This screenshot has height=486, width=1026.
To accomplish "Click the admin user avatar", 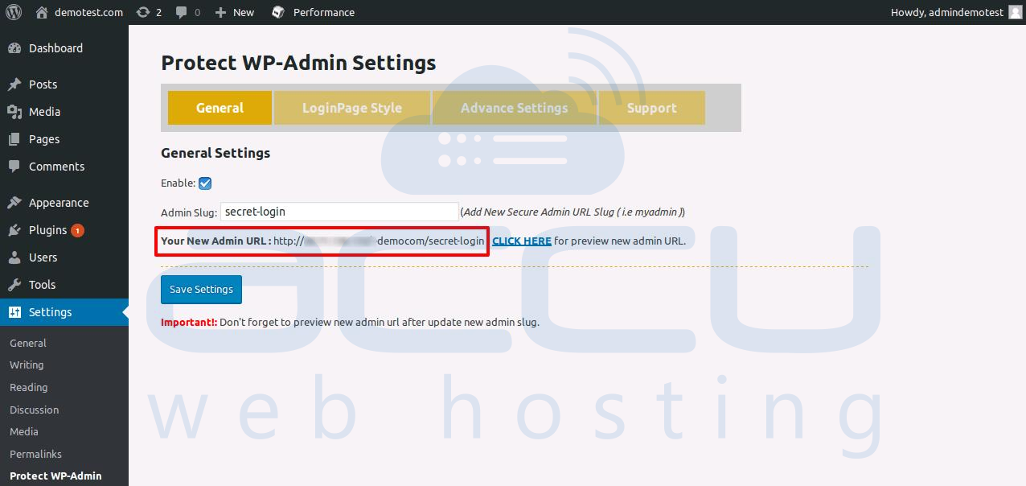I will [x=1016, y=12].
